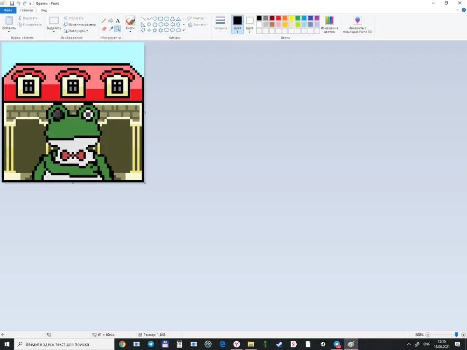The height and width of the screenshot is (350, 467).
Task: Click the Save icon in quick access toolbar
Action: [x=12, y=3]
